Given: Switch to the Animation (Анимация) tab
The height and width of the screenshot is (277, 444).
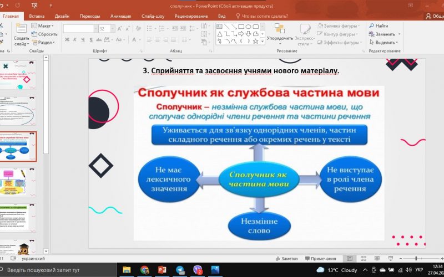Looking at the screenshot, I should [120, 16].
